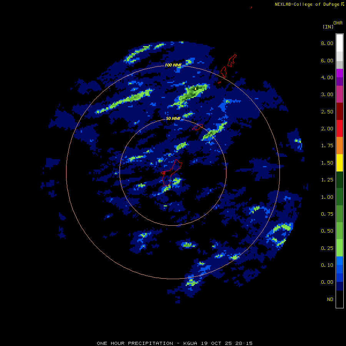Click the 1.75 scale label
This screenshot has width=346, height=346.
pyautogui.click(x=327, y=146)
